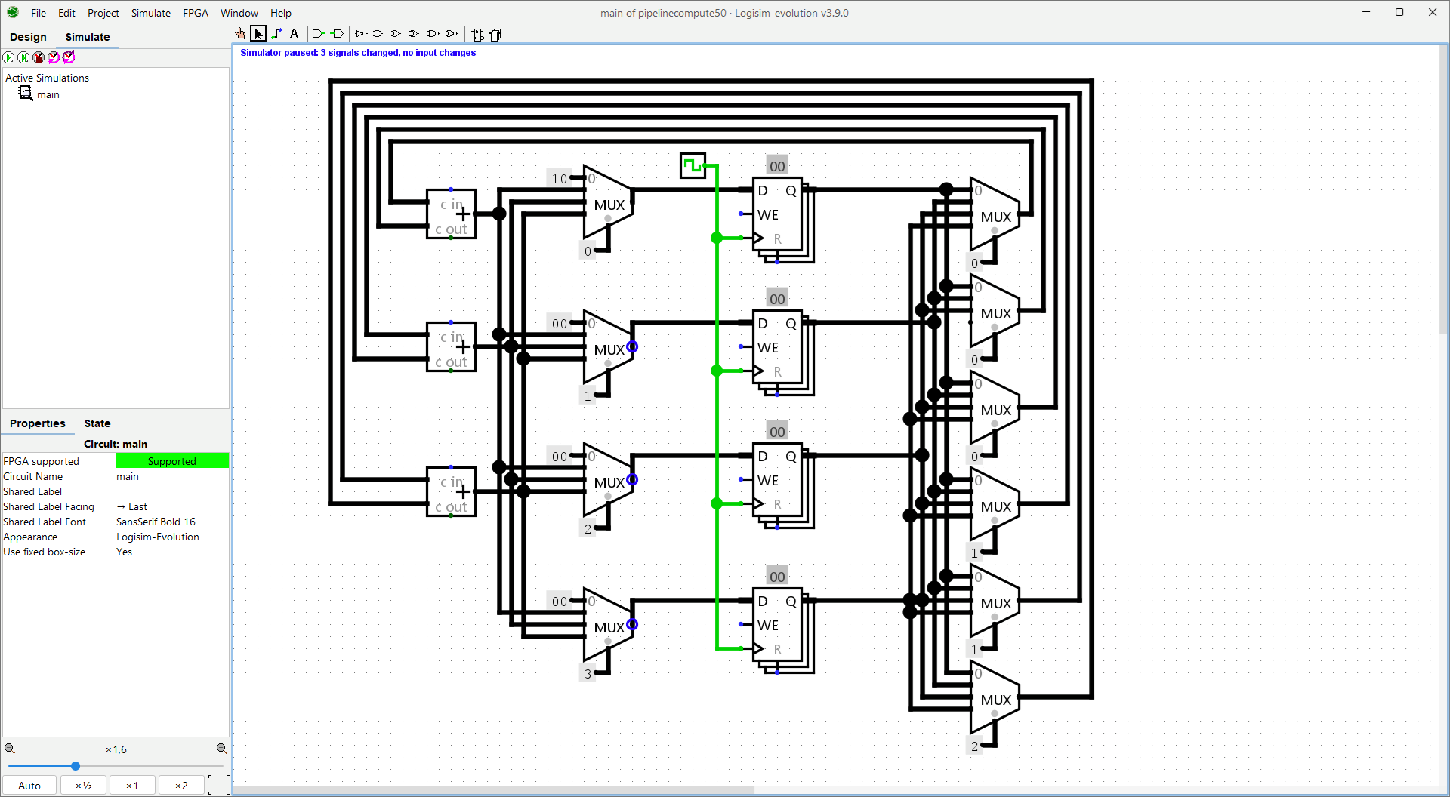Click the zoom in magnifier icon

point(222,749)
